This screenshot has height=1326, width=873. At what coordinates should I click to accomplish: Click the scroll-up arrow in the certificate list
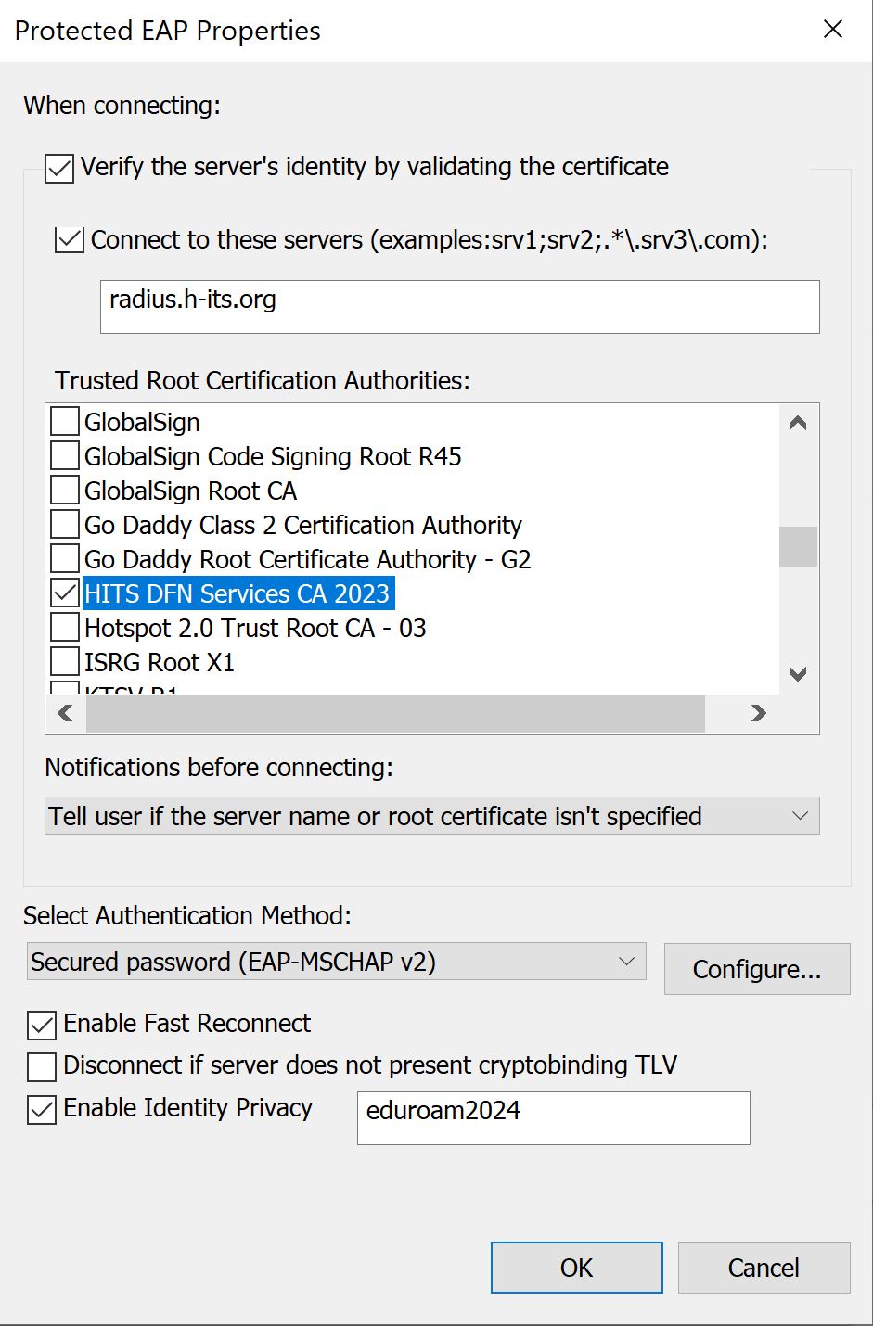796,423
